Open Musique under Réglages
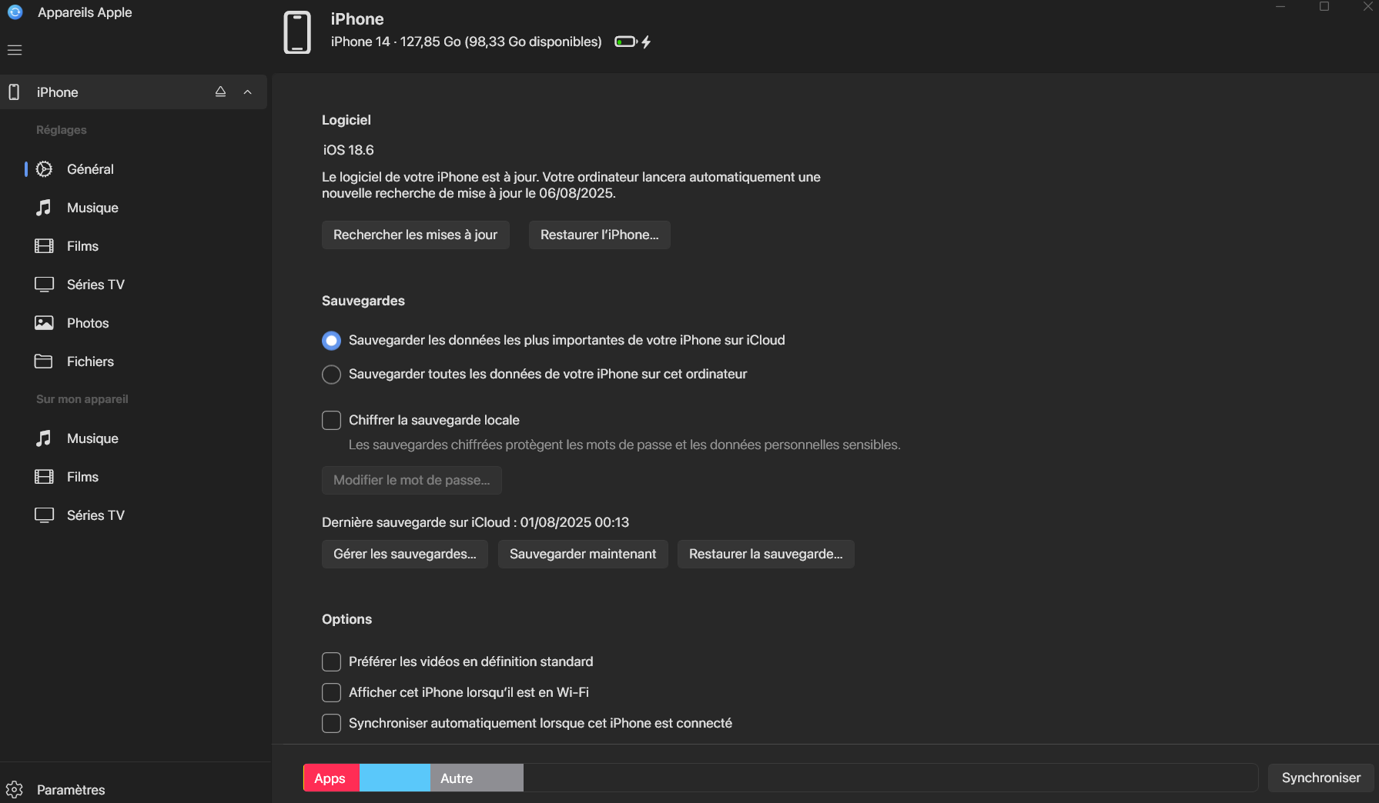 pos(92,208)
